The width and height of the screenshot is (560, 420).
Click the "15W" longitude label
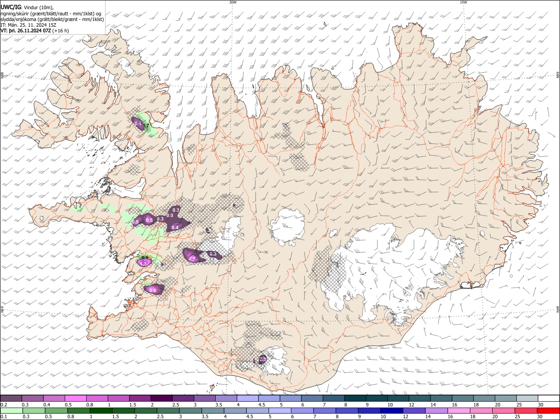[x=463, y=2]
